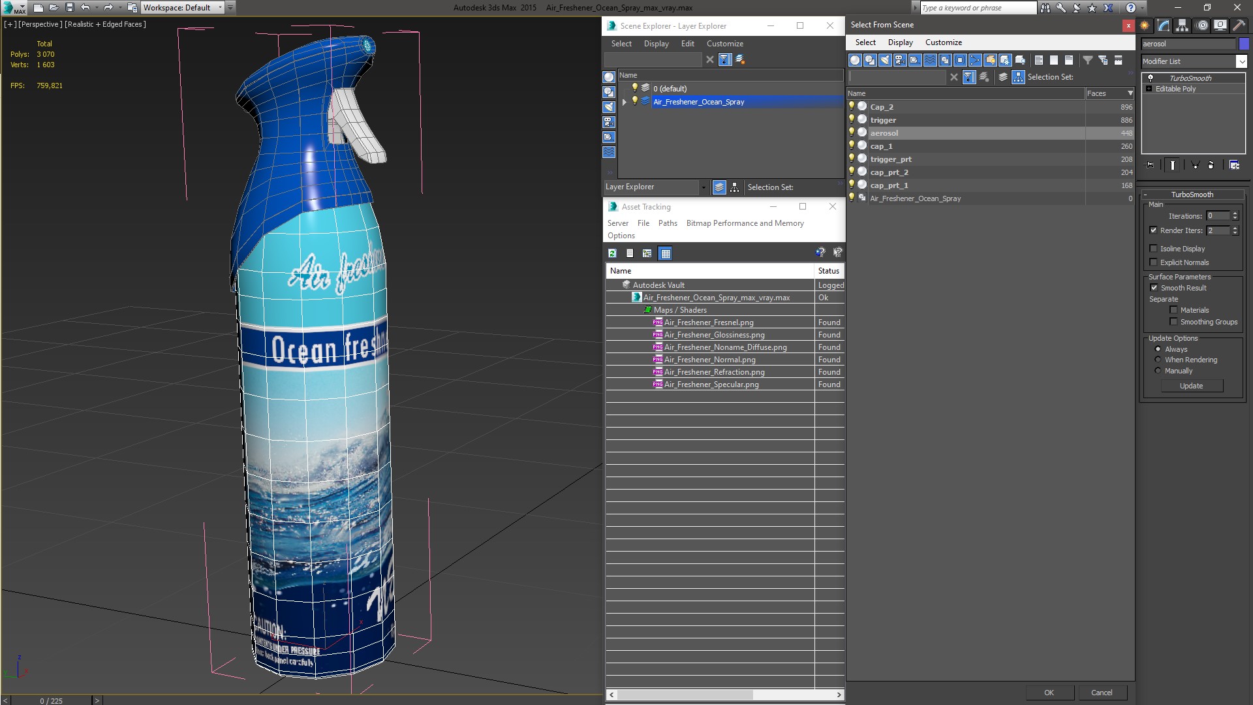
Task: Enable Isoline Display checkbox
Action: pos(1153,249)
